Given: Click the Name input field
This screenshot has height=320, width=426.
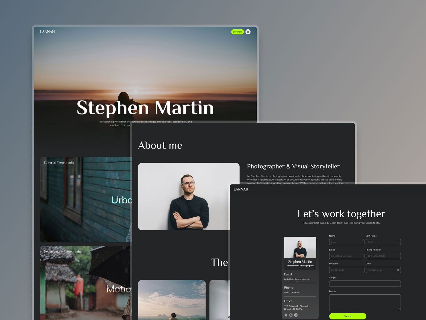Looking at the screenshot, I should (347, 242).
